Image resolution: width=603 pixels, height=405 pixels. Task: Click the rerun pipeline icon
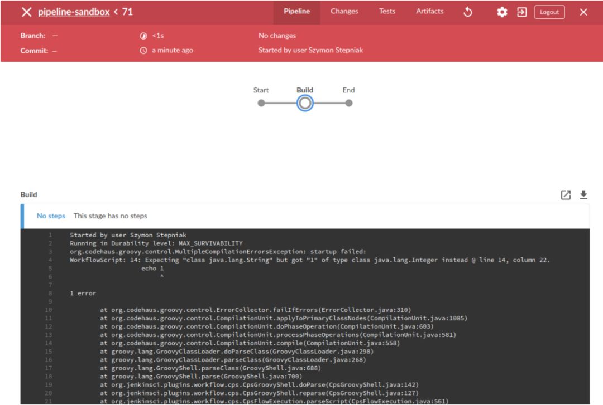click(x=468, y=12)
